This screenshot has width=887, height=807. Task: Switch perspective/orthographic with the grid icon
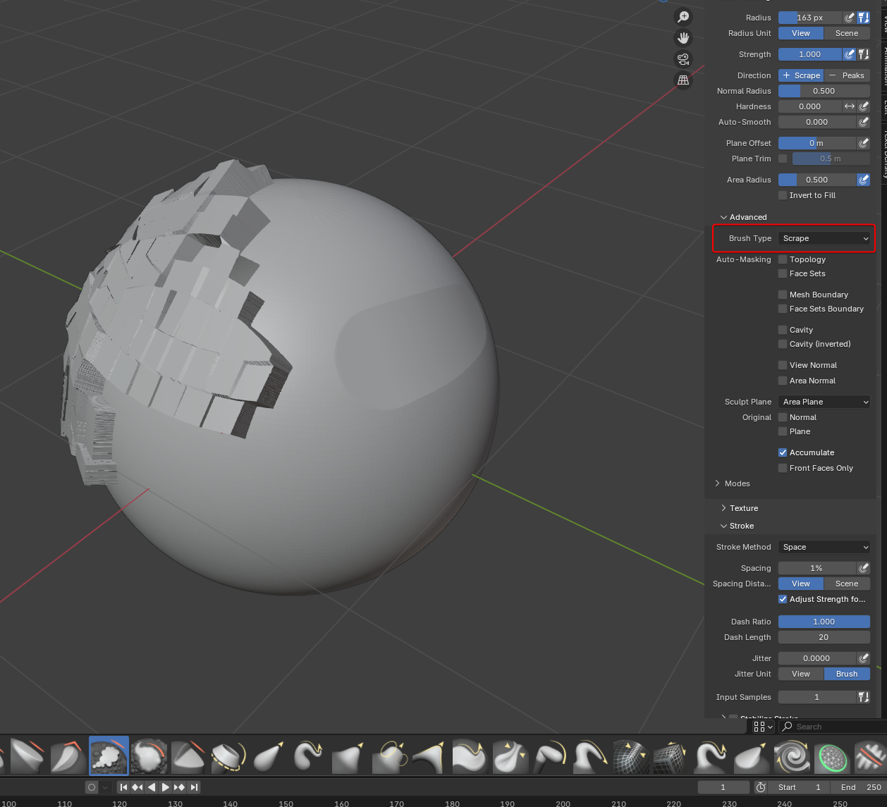pos(683,80)
